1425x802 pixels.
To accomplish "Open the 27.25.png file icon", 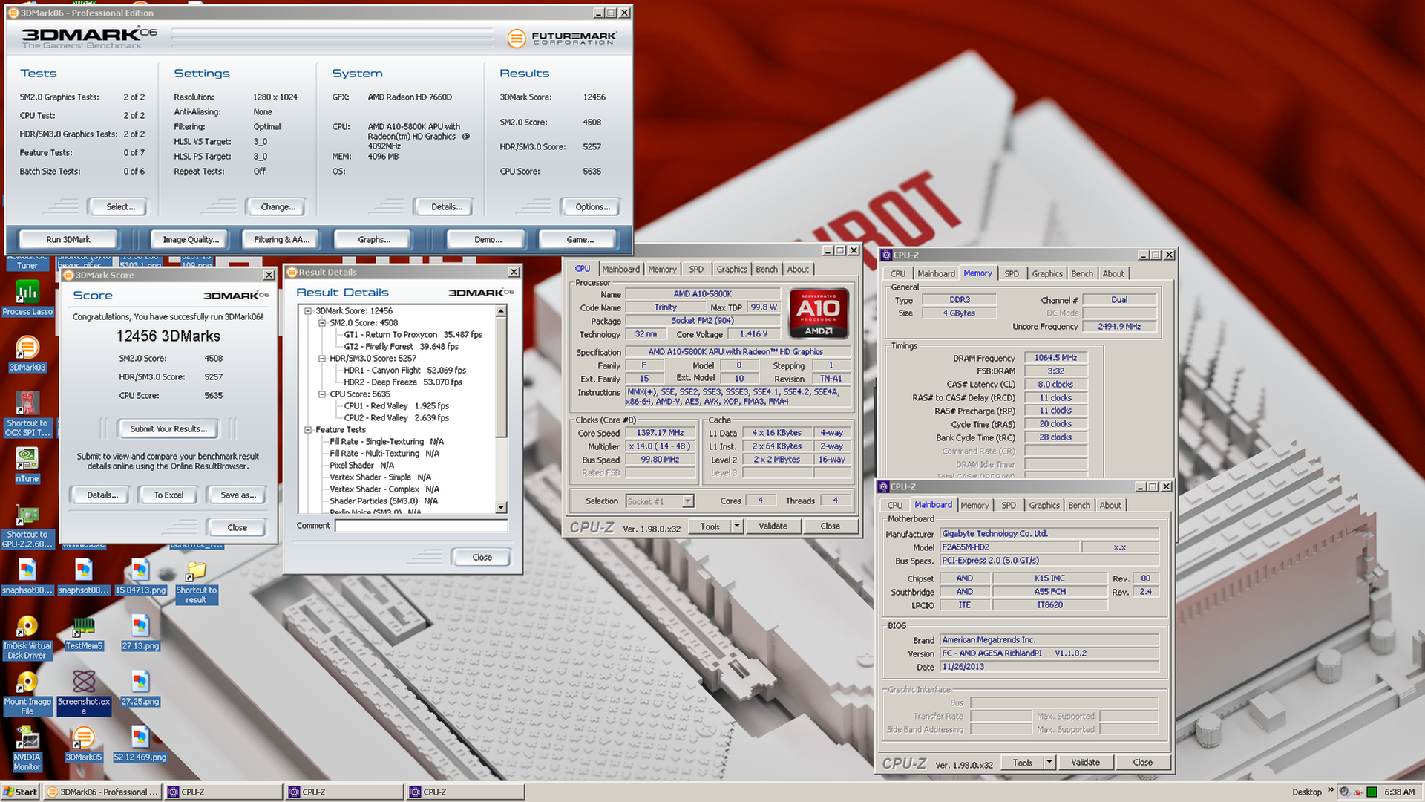I will [140, 688].
